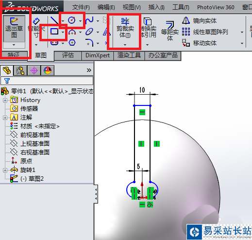Open dropdown arrow below Exit Sketch button
The height and width of the screenshot is (240, 252).
click(x=14, y=45)
